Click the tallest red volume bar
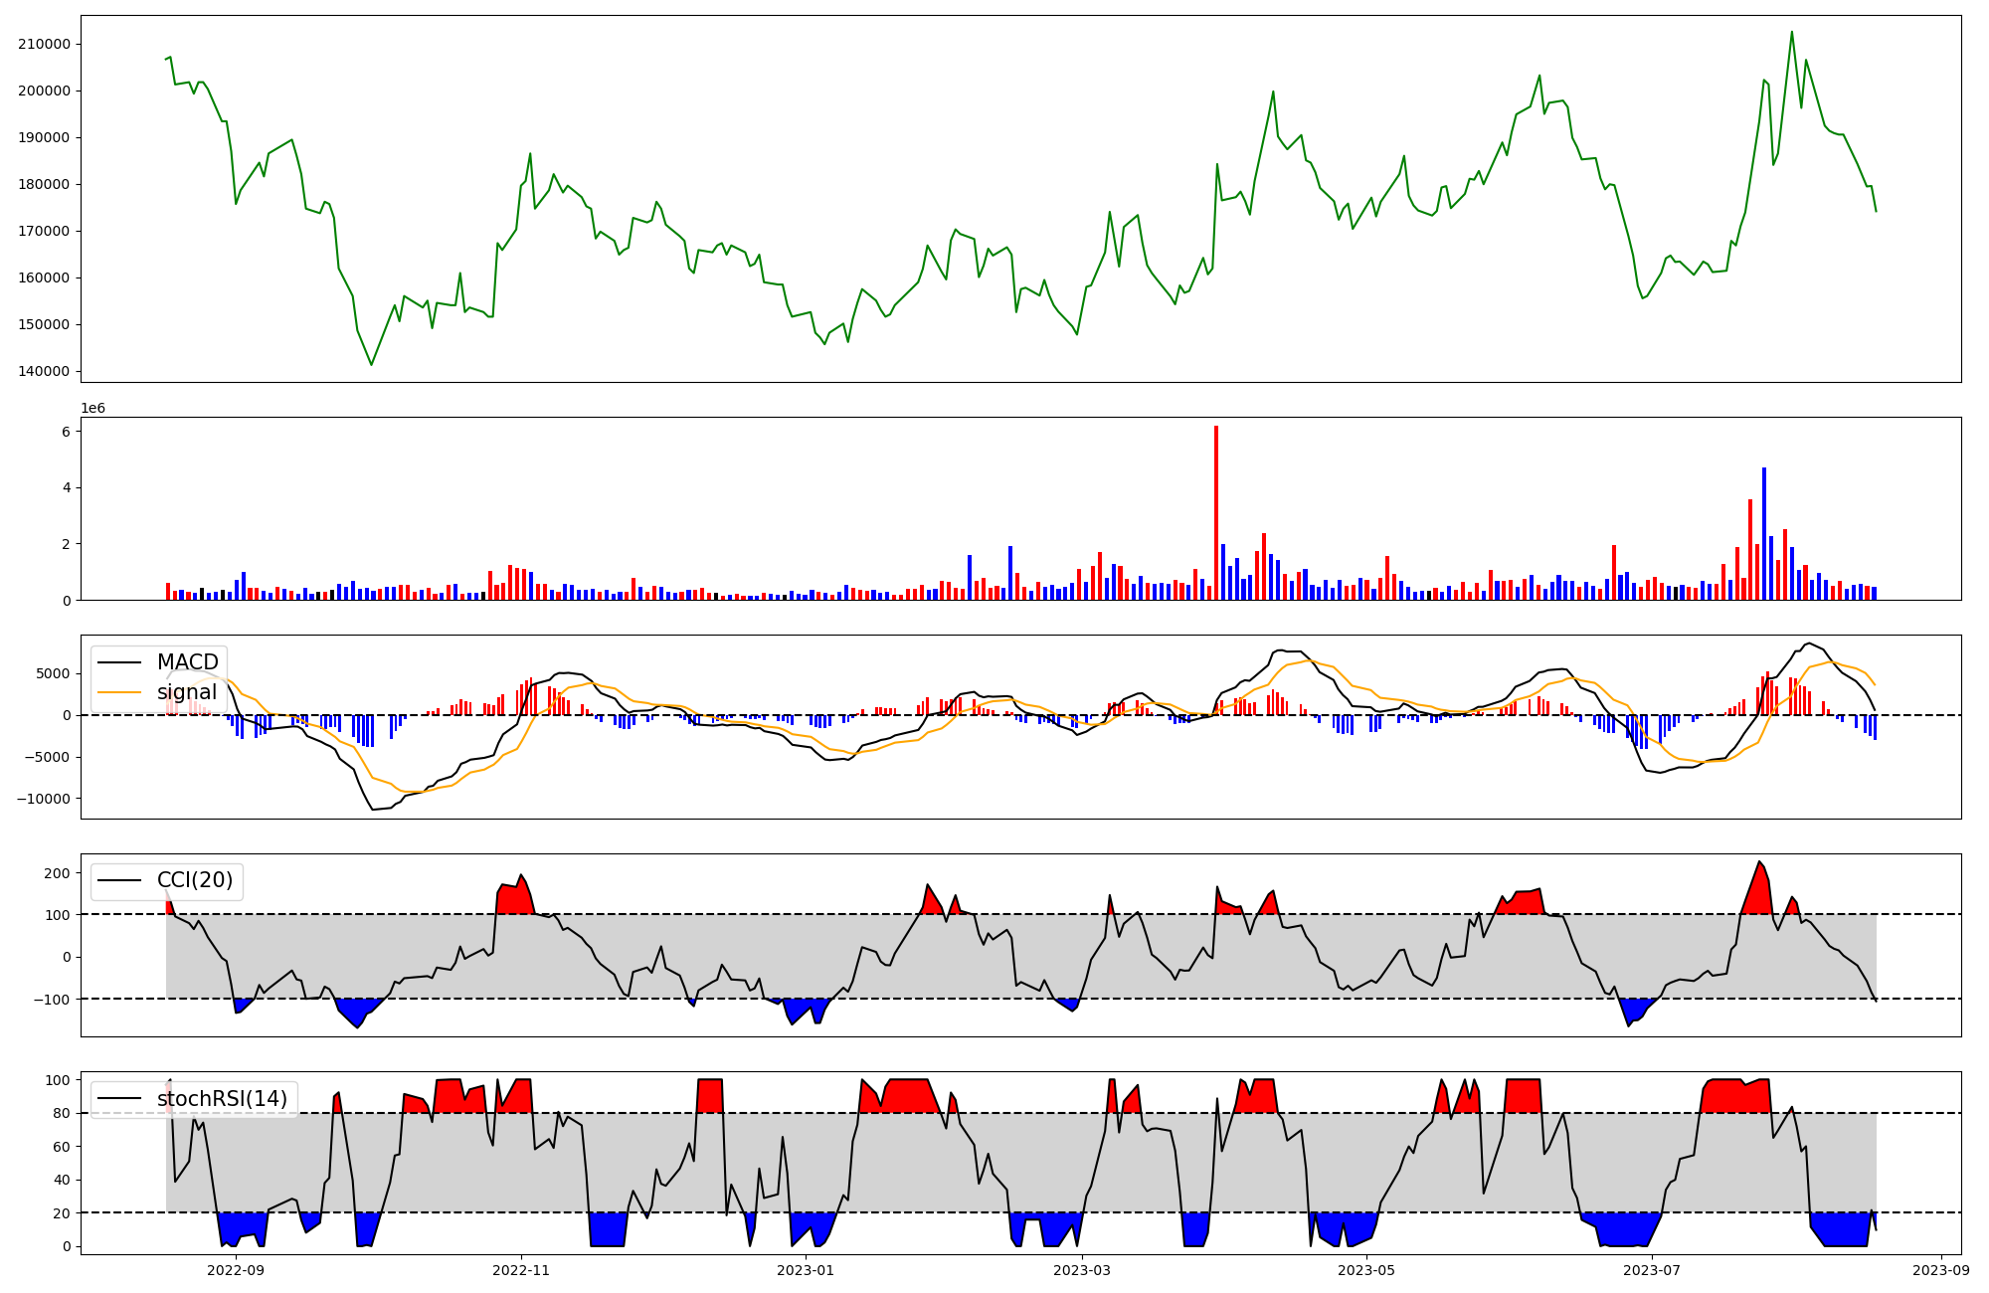This screenshot has width=1989, height=1293. (x=1215, y=512)
